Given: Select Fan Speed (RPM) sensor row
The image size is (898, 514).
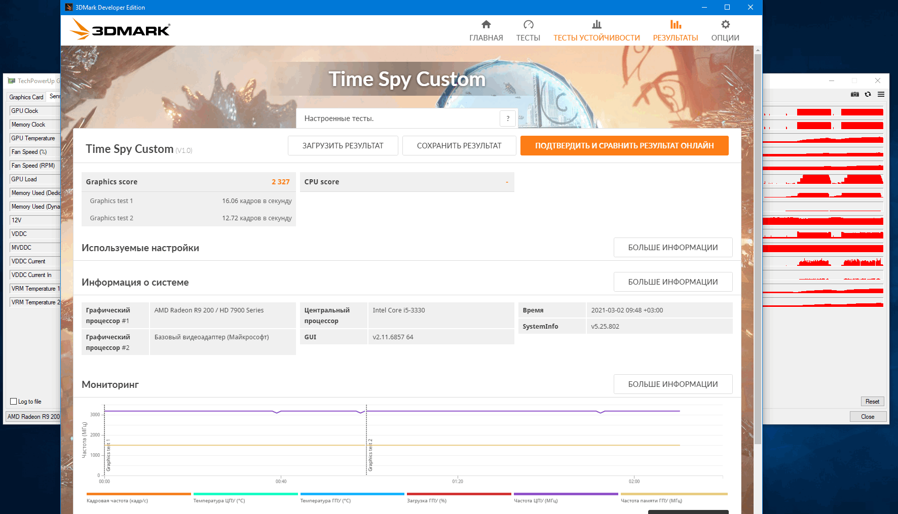Looking at the screenshot, I should point(35,166).
